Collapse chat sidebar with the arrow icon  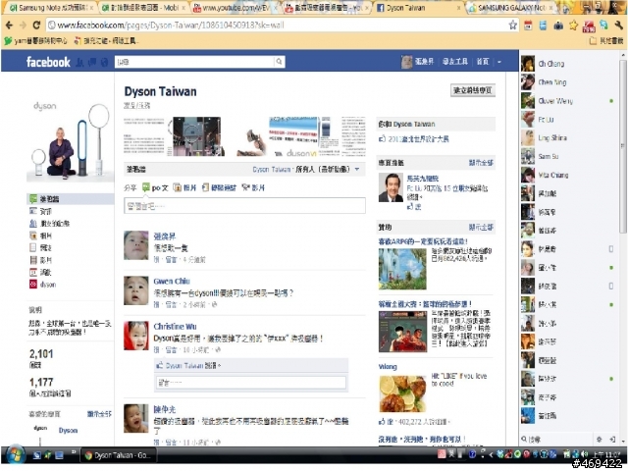pos(612,440)
